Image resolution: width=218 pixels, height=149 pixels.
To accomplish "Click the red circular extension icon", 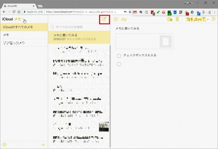I will tap(164, 12).
